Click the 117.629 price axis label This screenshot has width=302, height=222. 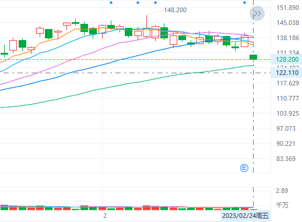click(x=287, y=83)
